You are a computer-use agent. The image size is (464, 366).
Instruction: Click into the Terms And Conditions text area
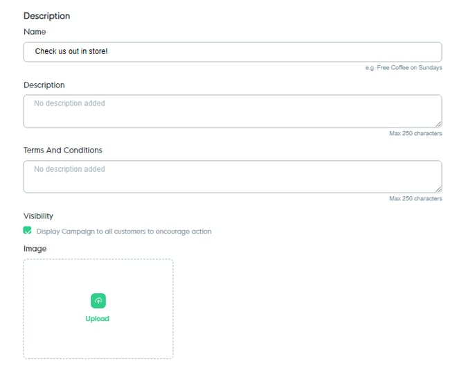232,177
